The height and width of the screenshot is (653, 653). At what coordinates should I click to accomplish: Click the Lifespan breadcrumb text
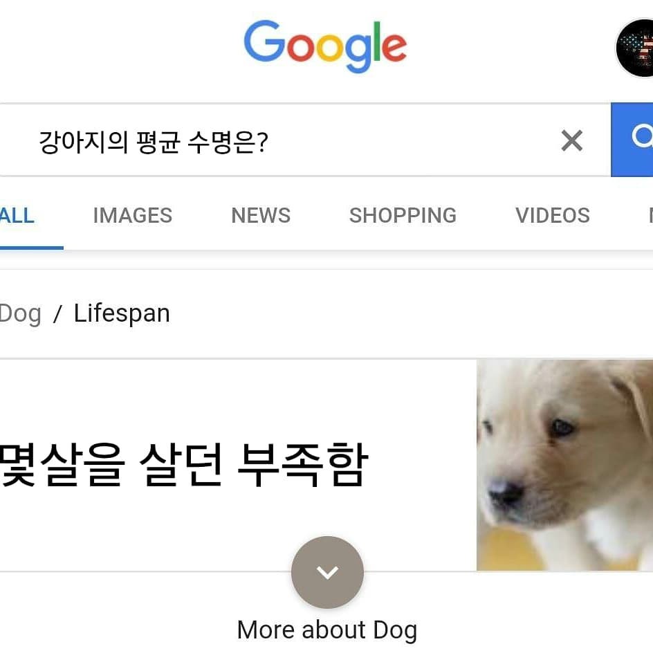(122, 313)
